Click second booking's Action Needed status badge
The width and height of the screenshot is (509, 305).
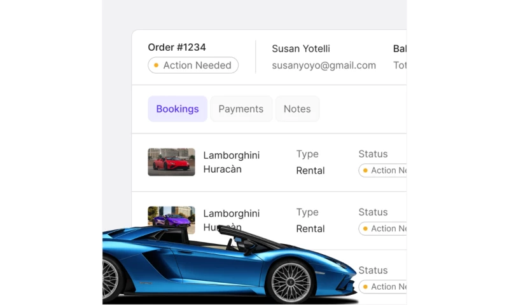click(x=382, y=229)
